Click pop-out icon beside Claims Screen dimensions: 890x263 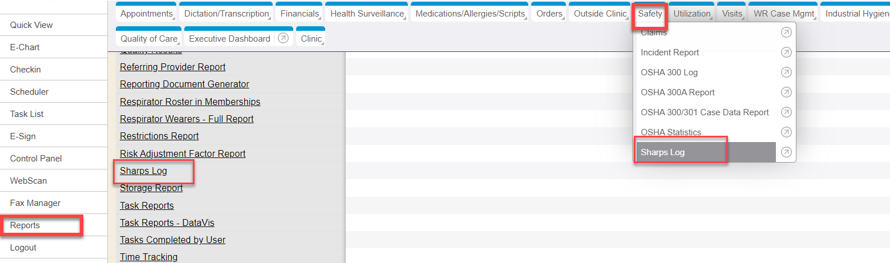[x=786, y=33]
